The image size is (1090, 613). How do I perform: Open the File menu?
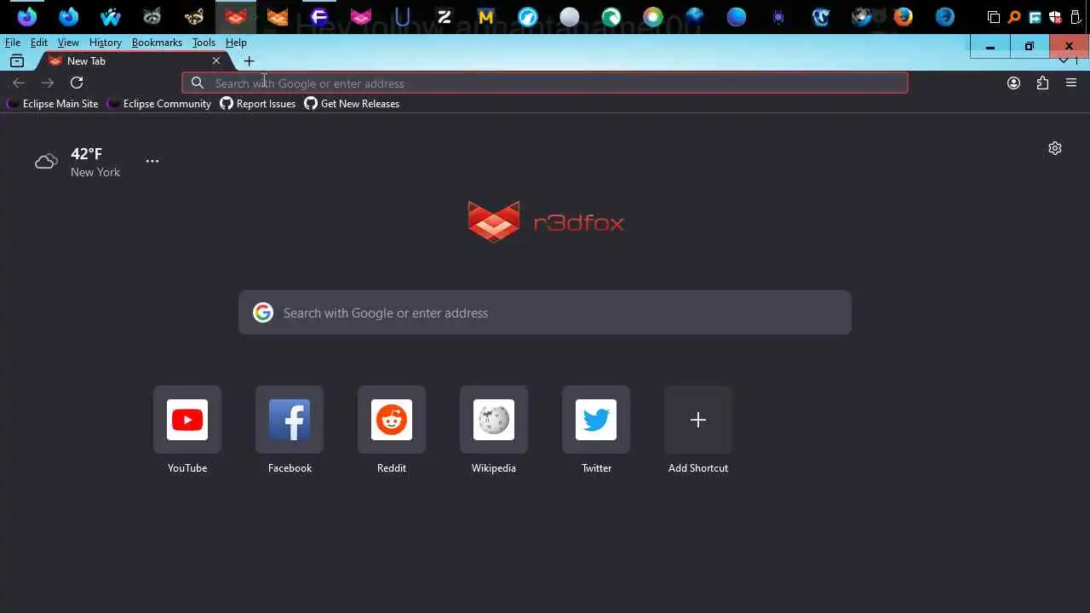click(x=13, y=43)
